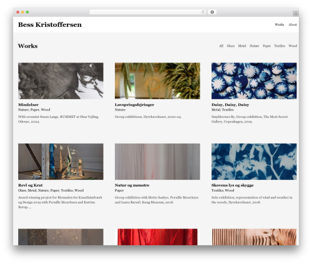This screenshot has height=264, width=312.
Task: Filter works by Nature
Action: [255, 46]
